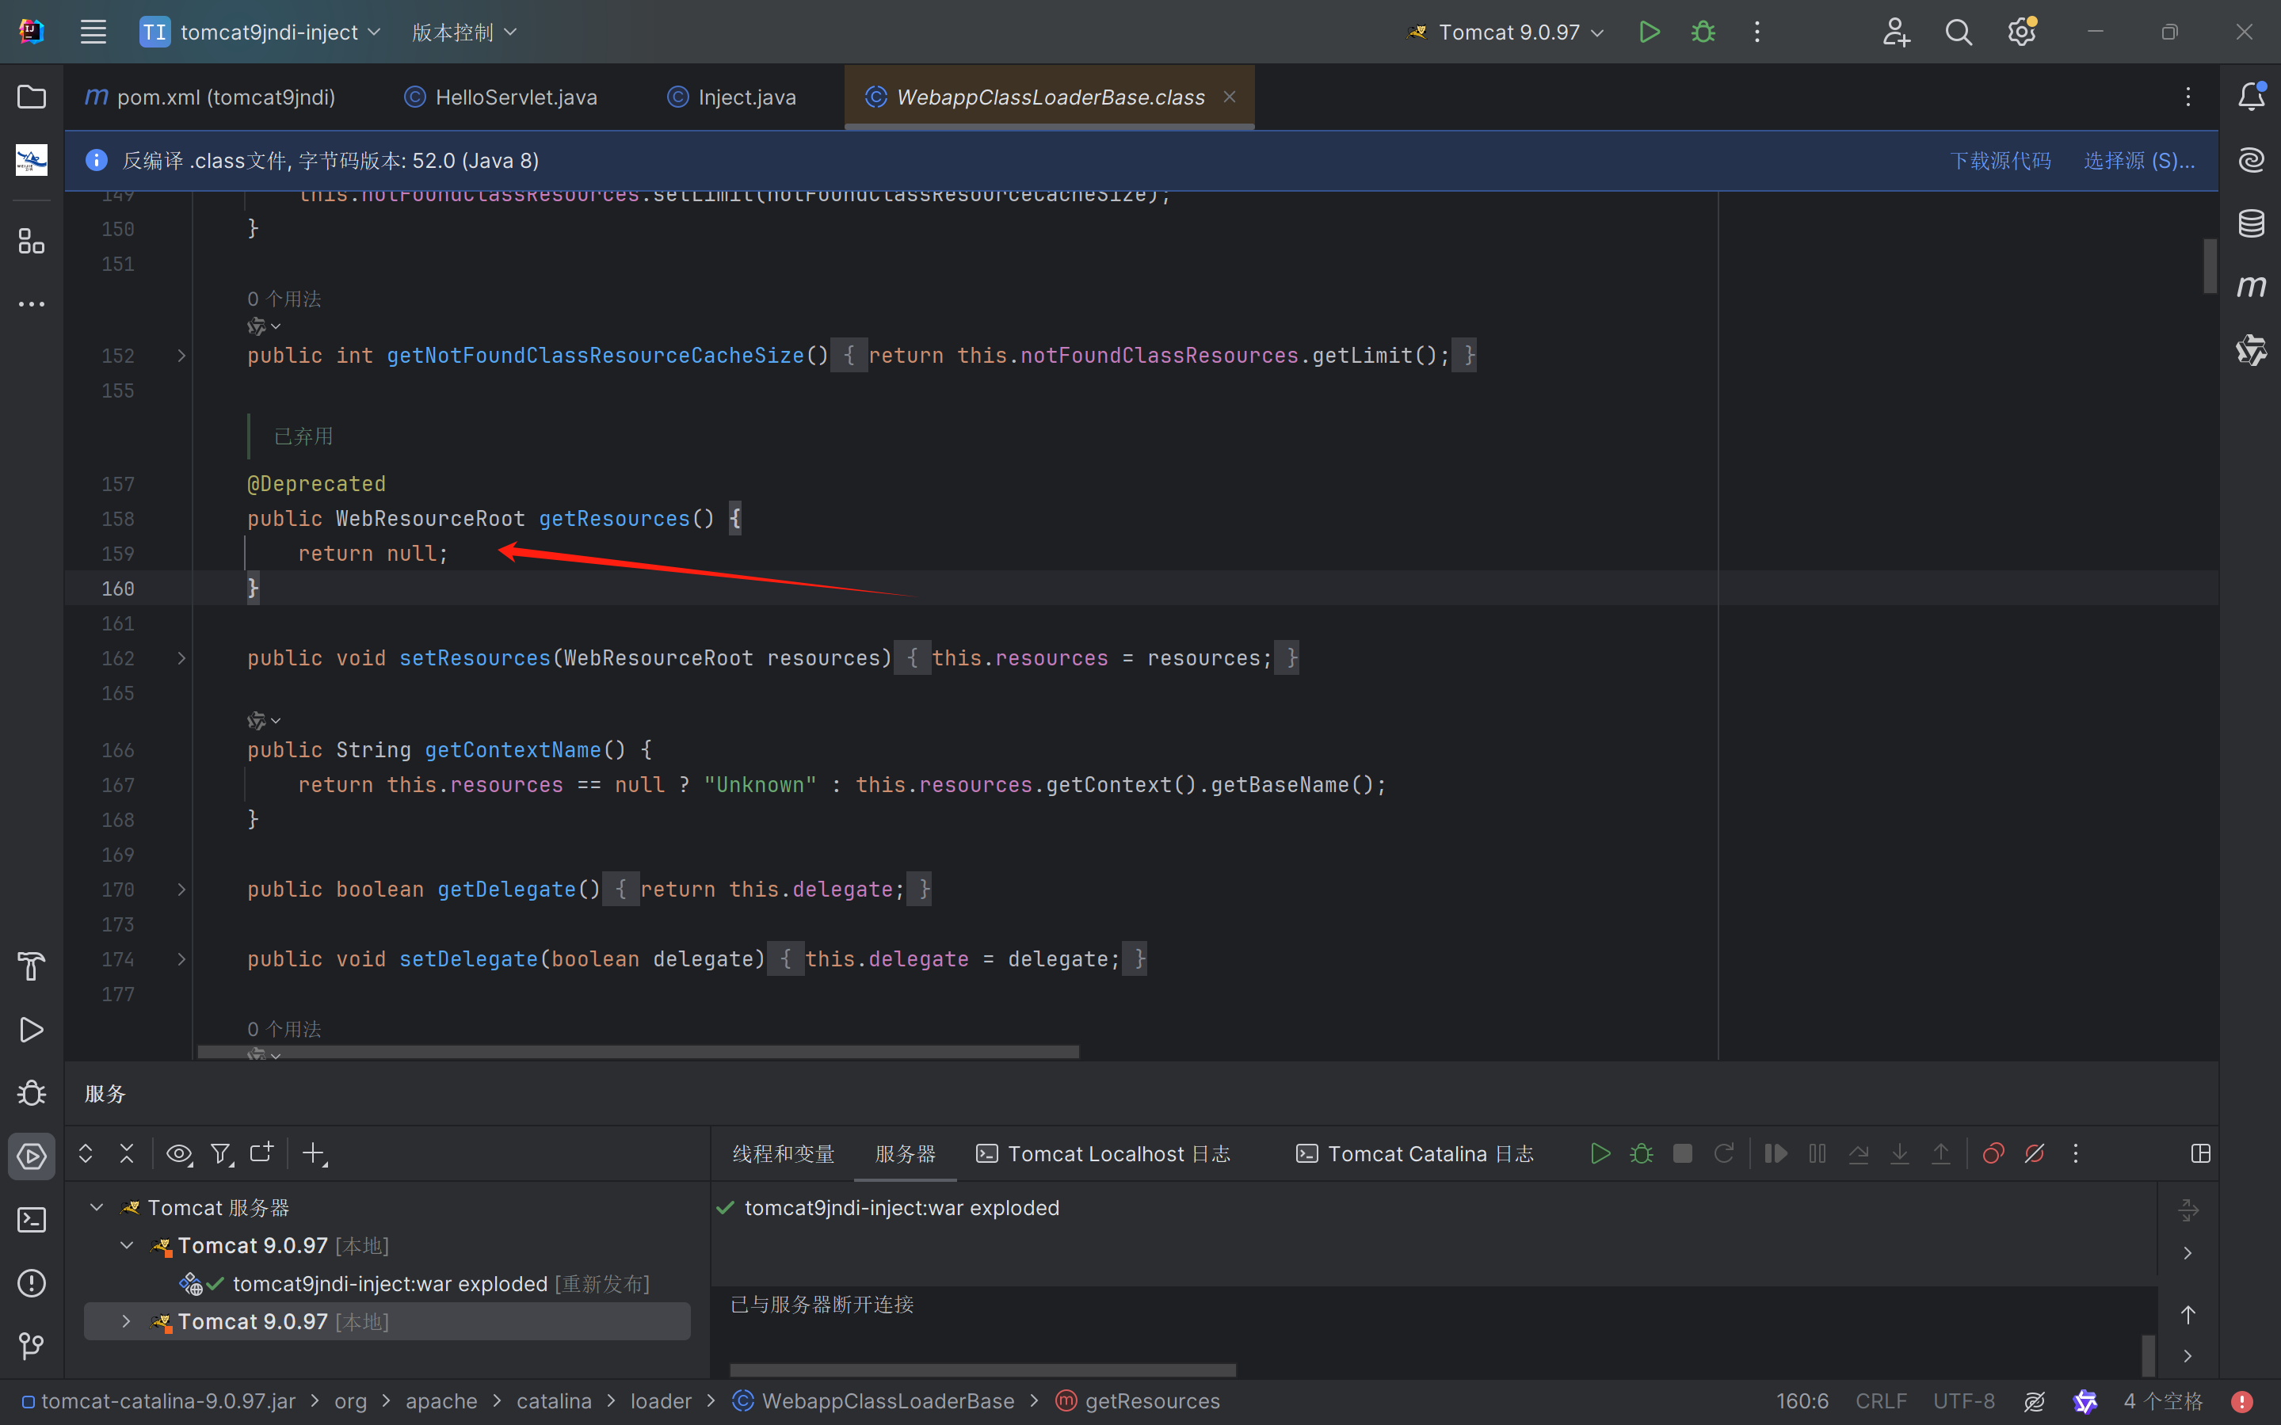Open the Notifications bell icon
Image resolution: width=2281 pixels, height=1425 pixels.
[x=2251, y=96]
